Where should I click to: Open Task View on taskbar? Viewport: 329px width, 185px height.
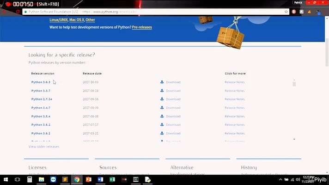tap(18, 179)
